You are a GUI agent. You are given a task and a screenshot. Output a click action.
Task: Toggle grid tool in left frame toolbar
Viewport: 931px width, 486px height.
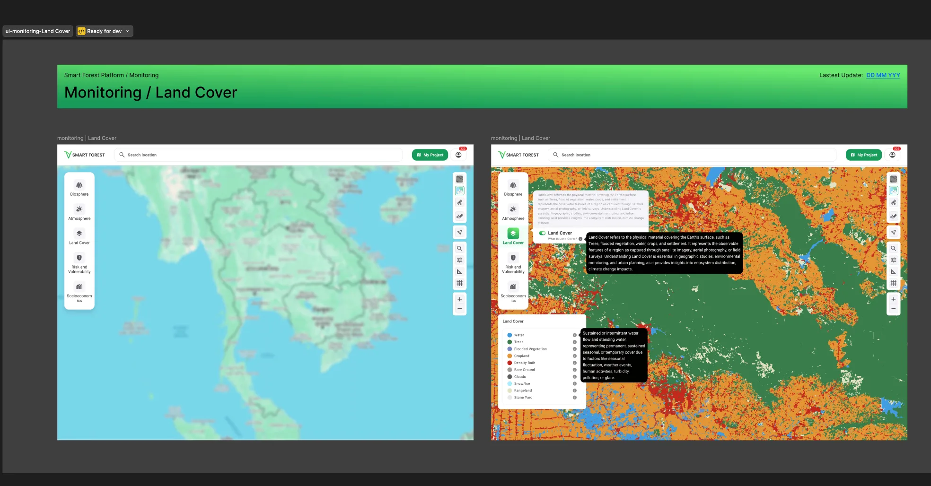459,283
